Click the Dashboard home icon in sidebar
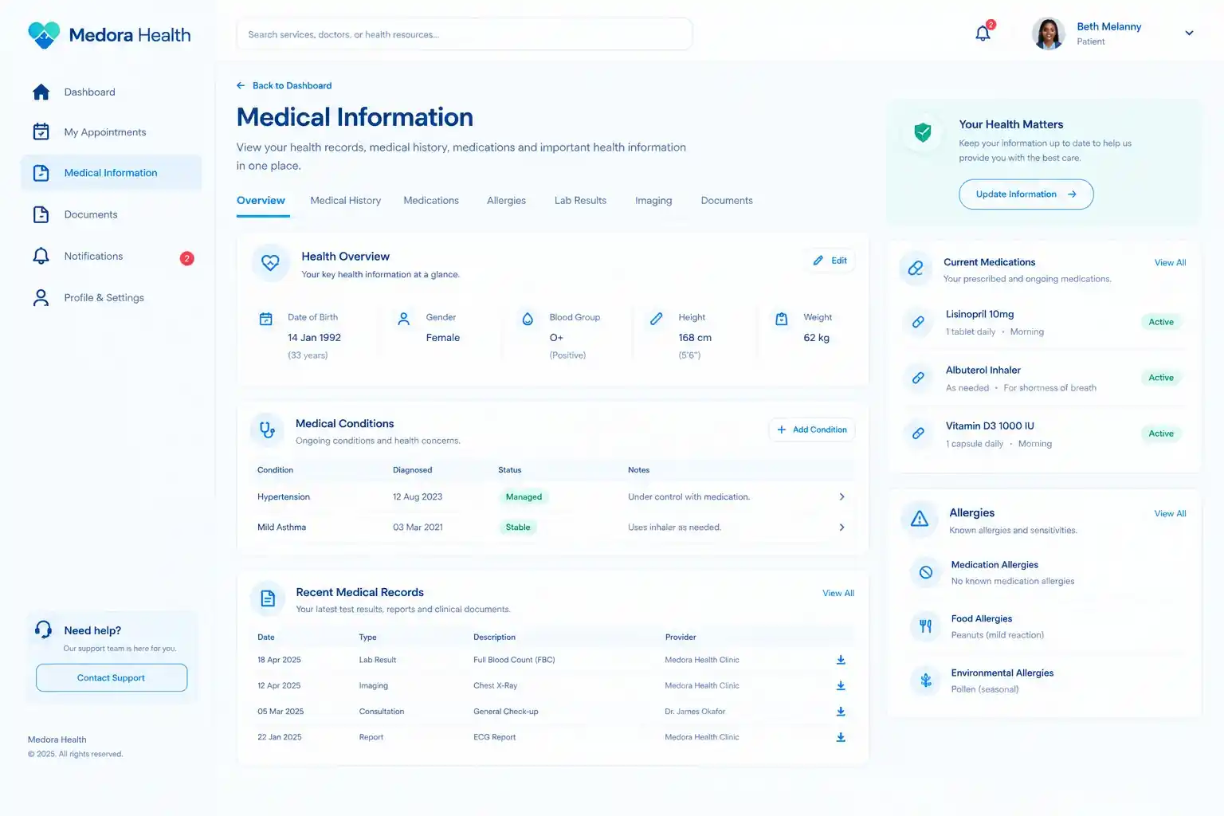This screenshot has width=1224, height=816. coord(41,92)
